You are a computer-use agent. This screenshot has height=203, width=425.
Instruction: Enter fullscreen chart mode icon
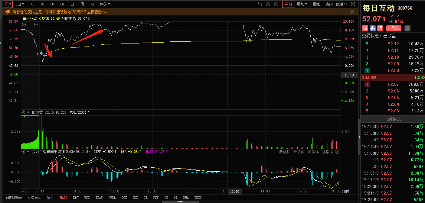[x=353, y=4]
